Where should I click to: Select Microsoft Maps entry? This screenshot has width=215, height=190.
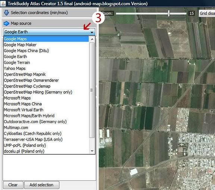46,98
